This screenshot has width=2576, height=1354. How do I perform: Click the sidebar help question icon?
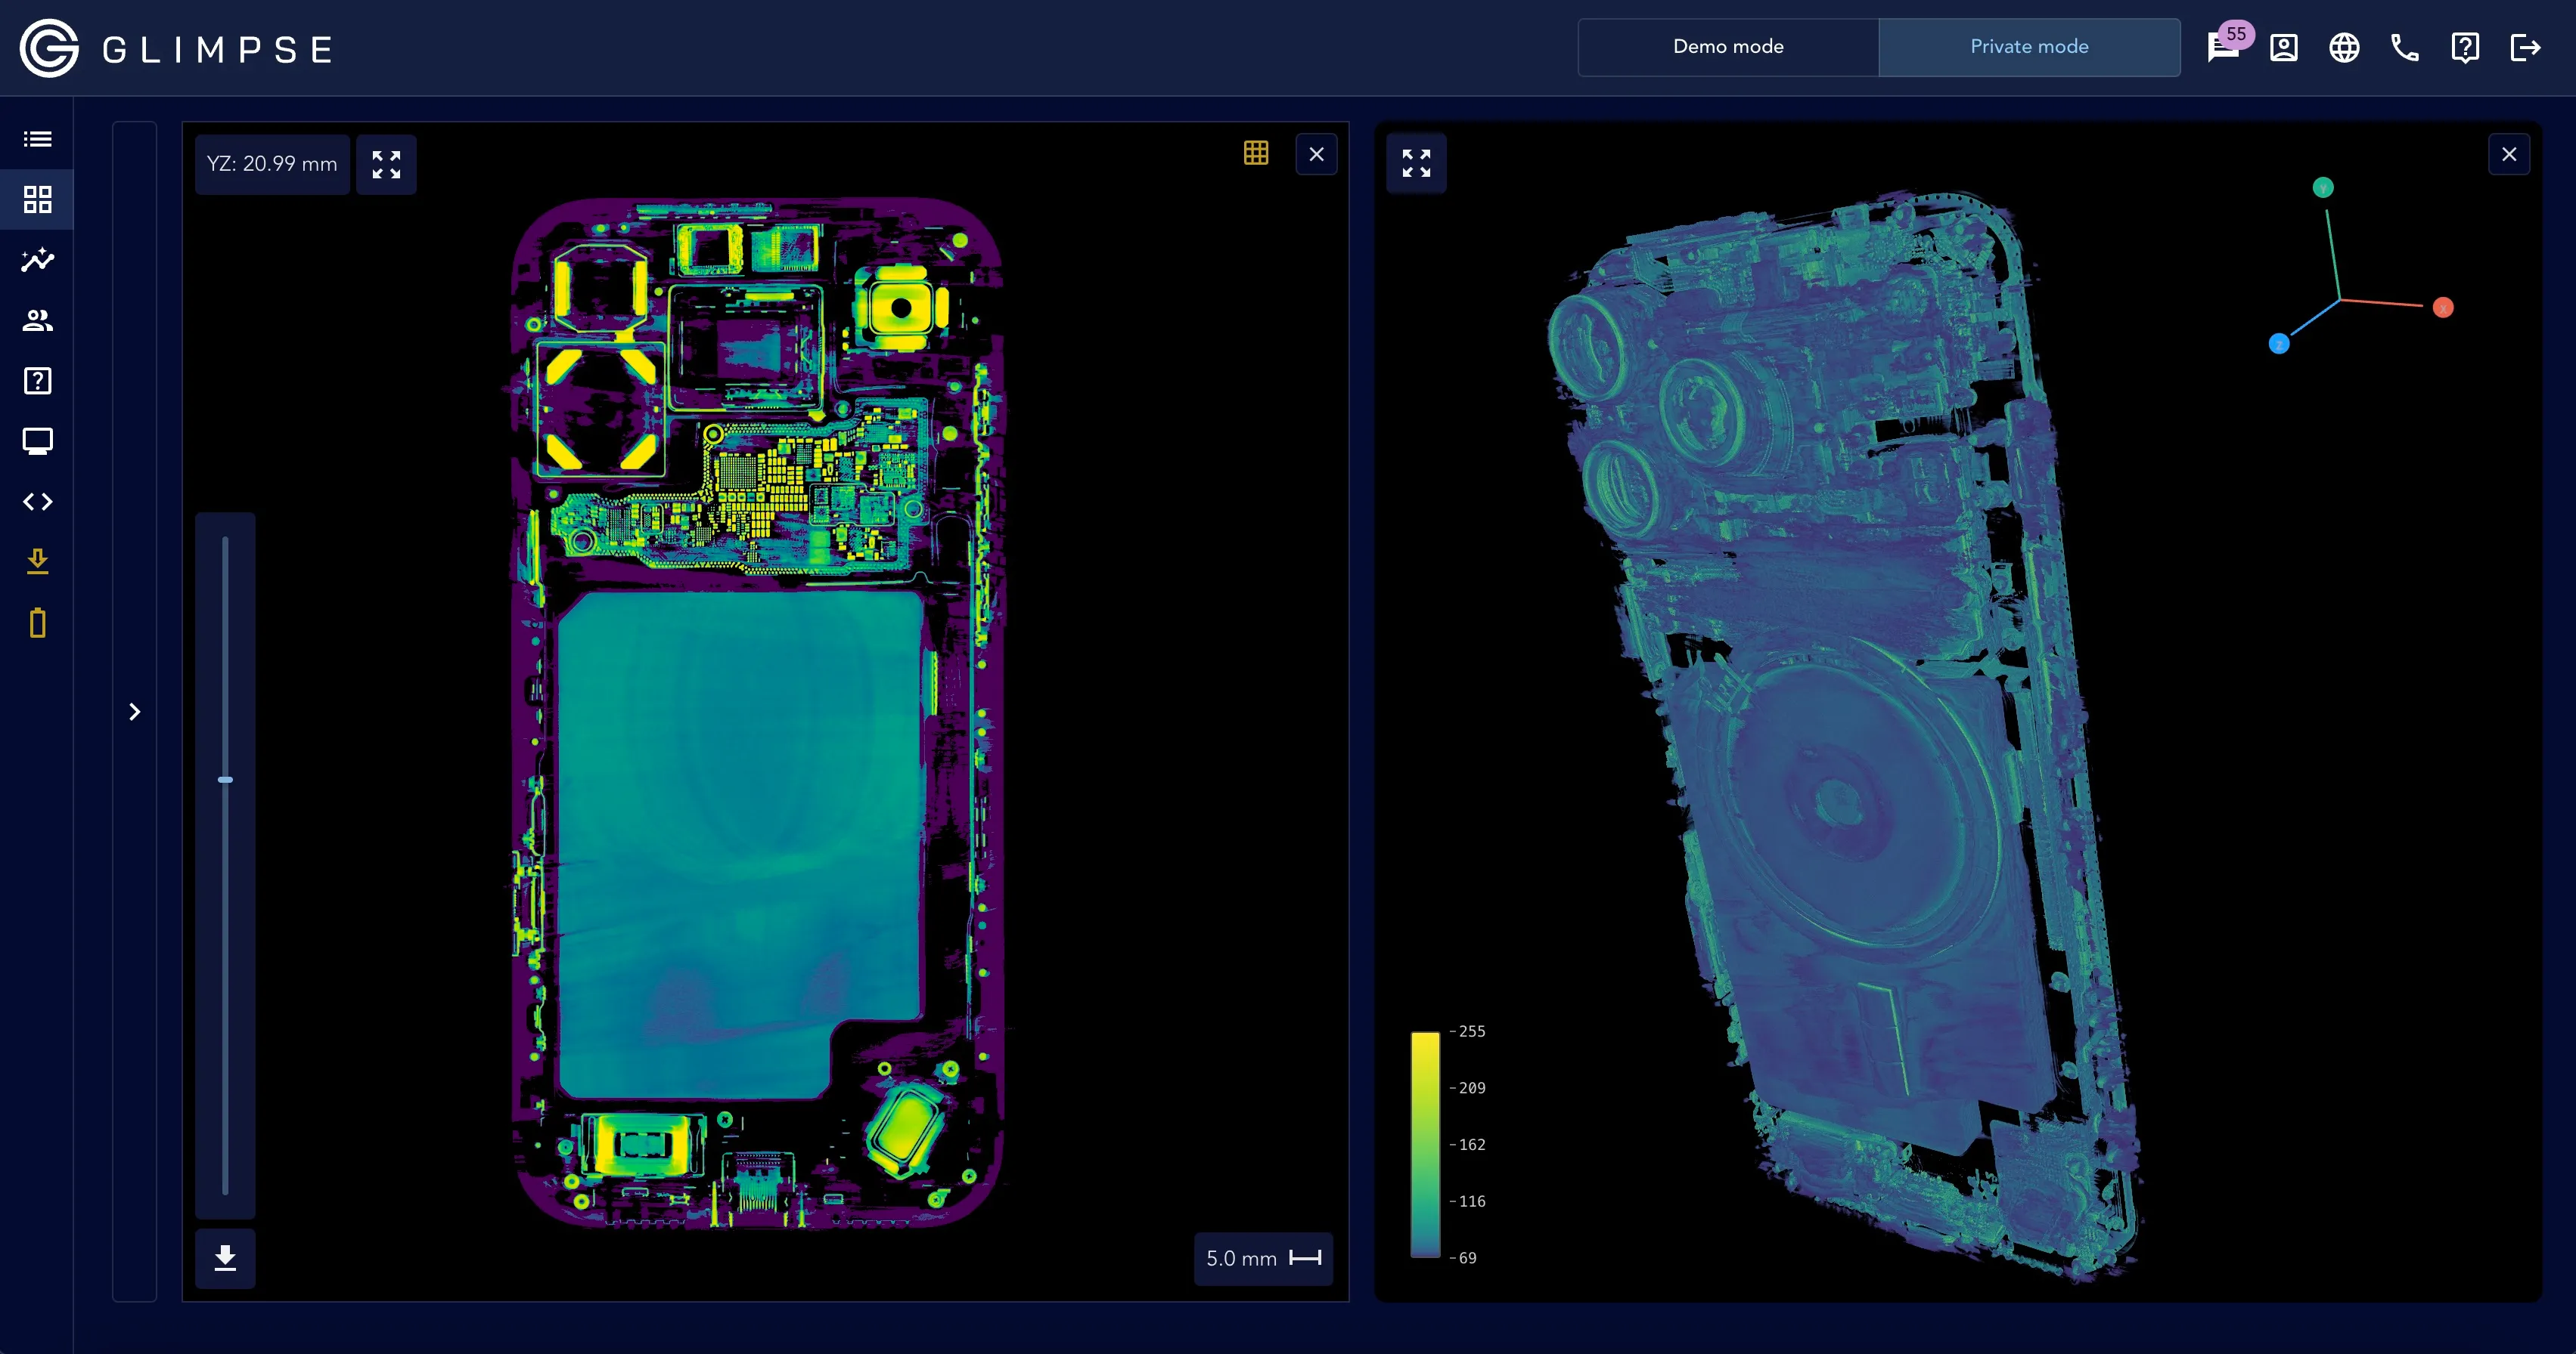tap(37, 381)
